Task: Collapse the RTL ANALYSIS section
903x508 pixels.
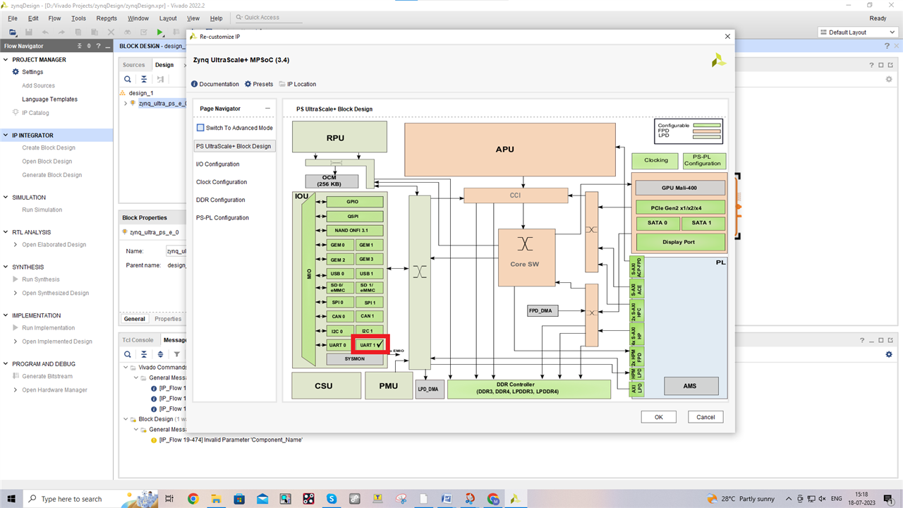Action: click(x=6, y=232)
